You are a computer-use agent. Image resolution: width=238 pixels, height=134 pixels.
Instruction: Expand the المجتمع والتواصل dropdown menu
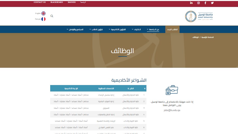point(75,29)
